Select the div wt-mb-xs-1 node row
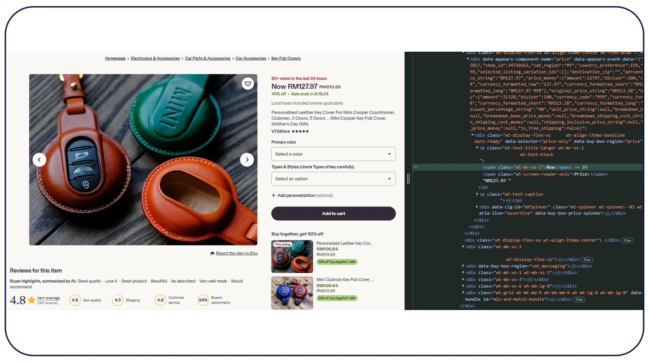Screen dimensions: 649x362 click(493, 247)
